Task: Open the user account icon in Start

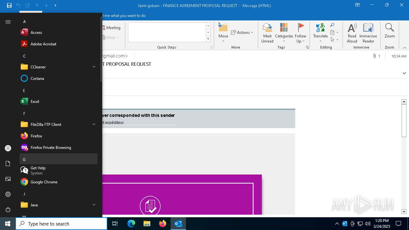Action: (8, 148)
